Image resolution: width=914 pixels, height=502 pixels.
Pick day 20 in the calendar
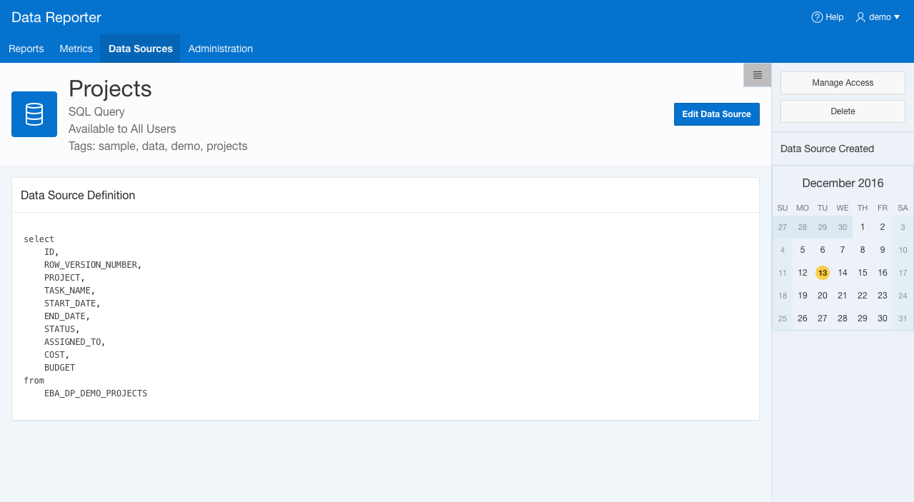(x=823, y=296)
